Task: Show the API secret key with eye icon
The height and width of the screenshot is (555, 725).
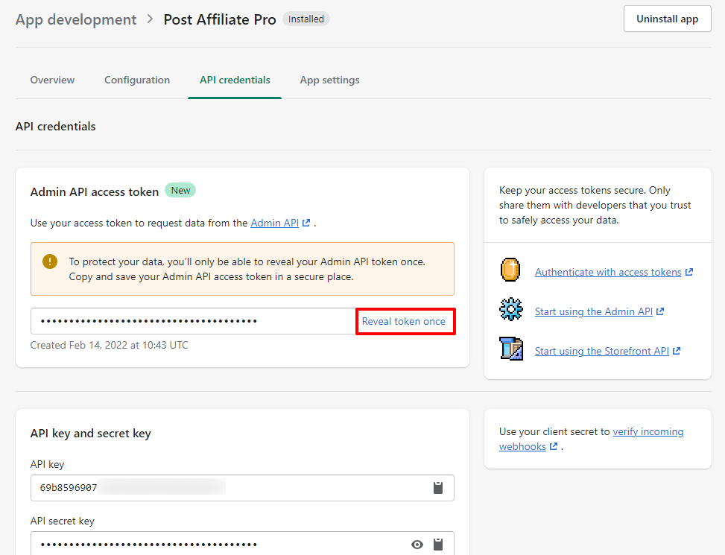Action: (x=417, y=545)
